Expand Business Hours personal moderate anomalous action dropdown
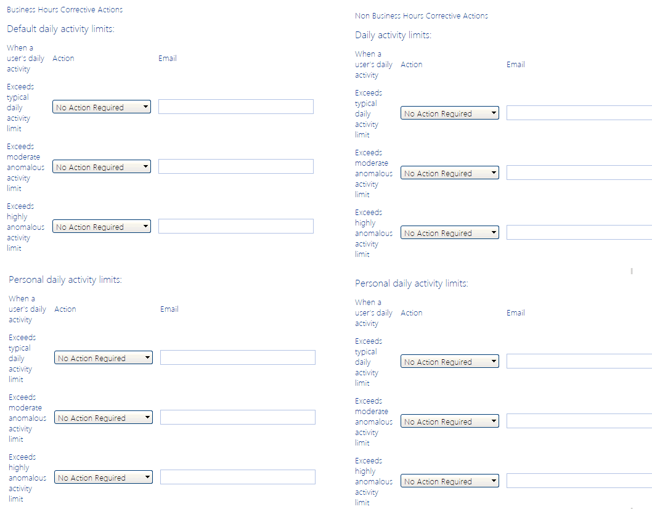The height and width of the screenshot is (509, 652). pos(104,418)
